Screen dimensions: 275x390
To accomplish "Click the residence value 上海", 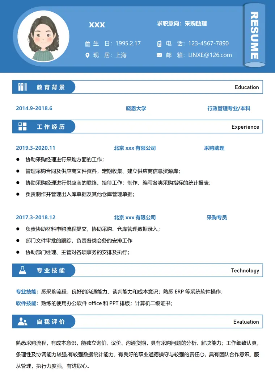I will (x=121, y=55).
